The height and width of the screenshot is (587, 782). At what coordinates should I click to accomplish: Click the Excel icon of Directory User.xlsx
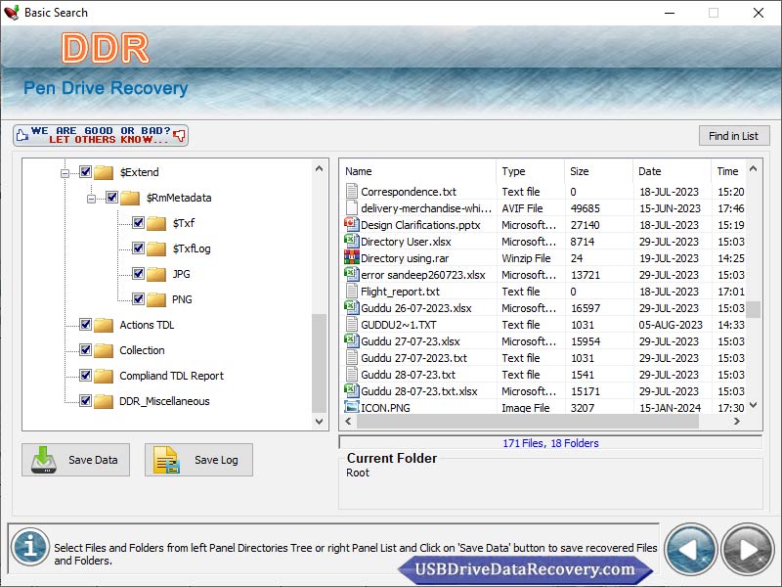352,241
